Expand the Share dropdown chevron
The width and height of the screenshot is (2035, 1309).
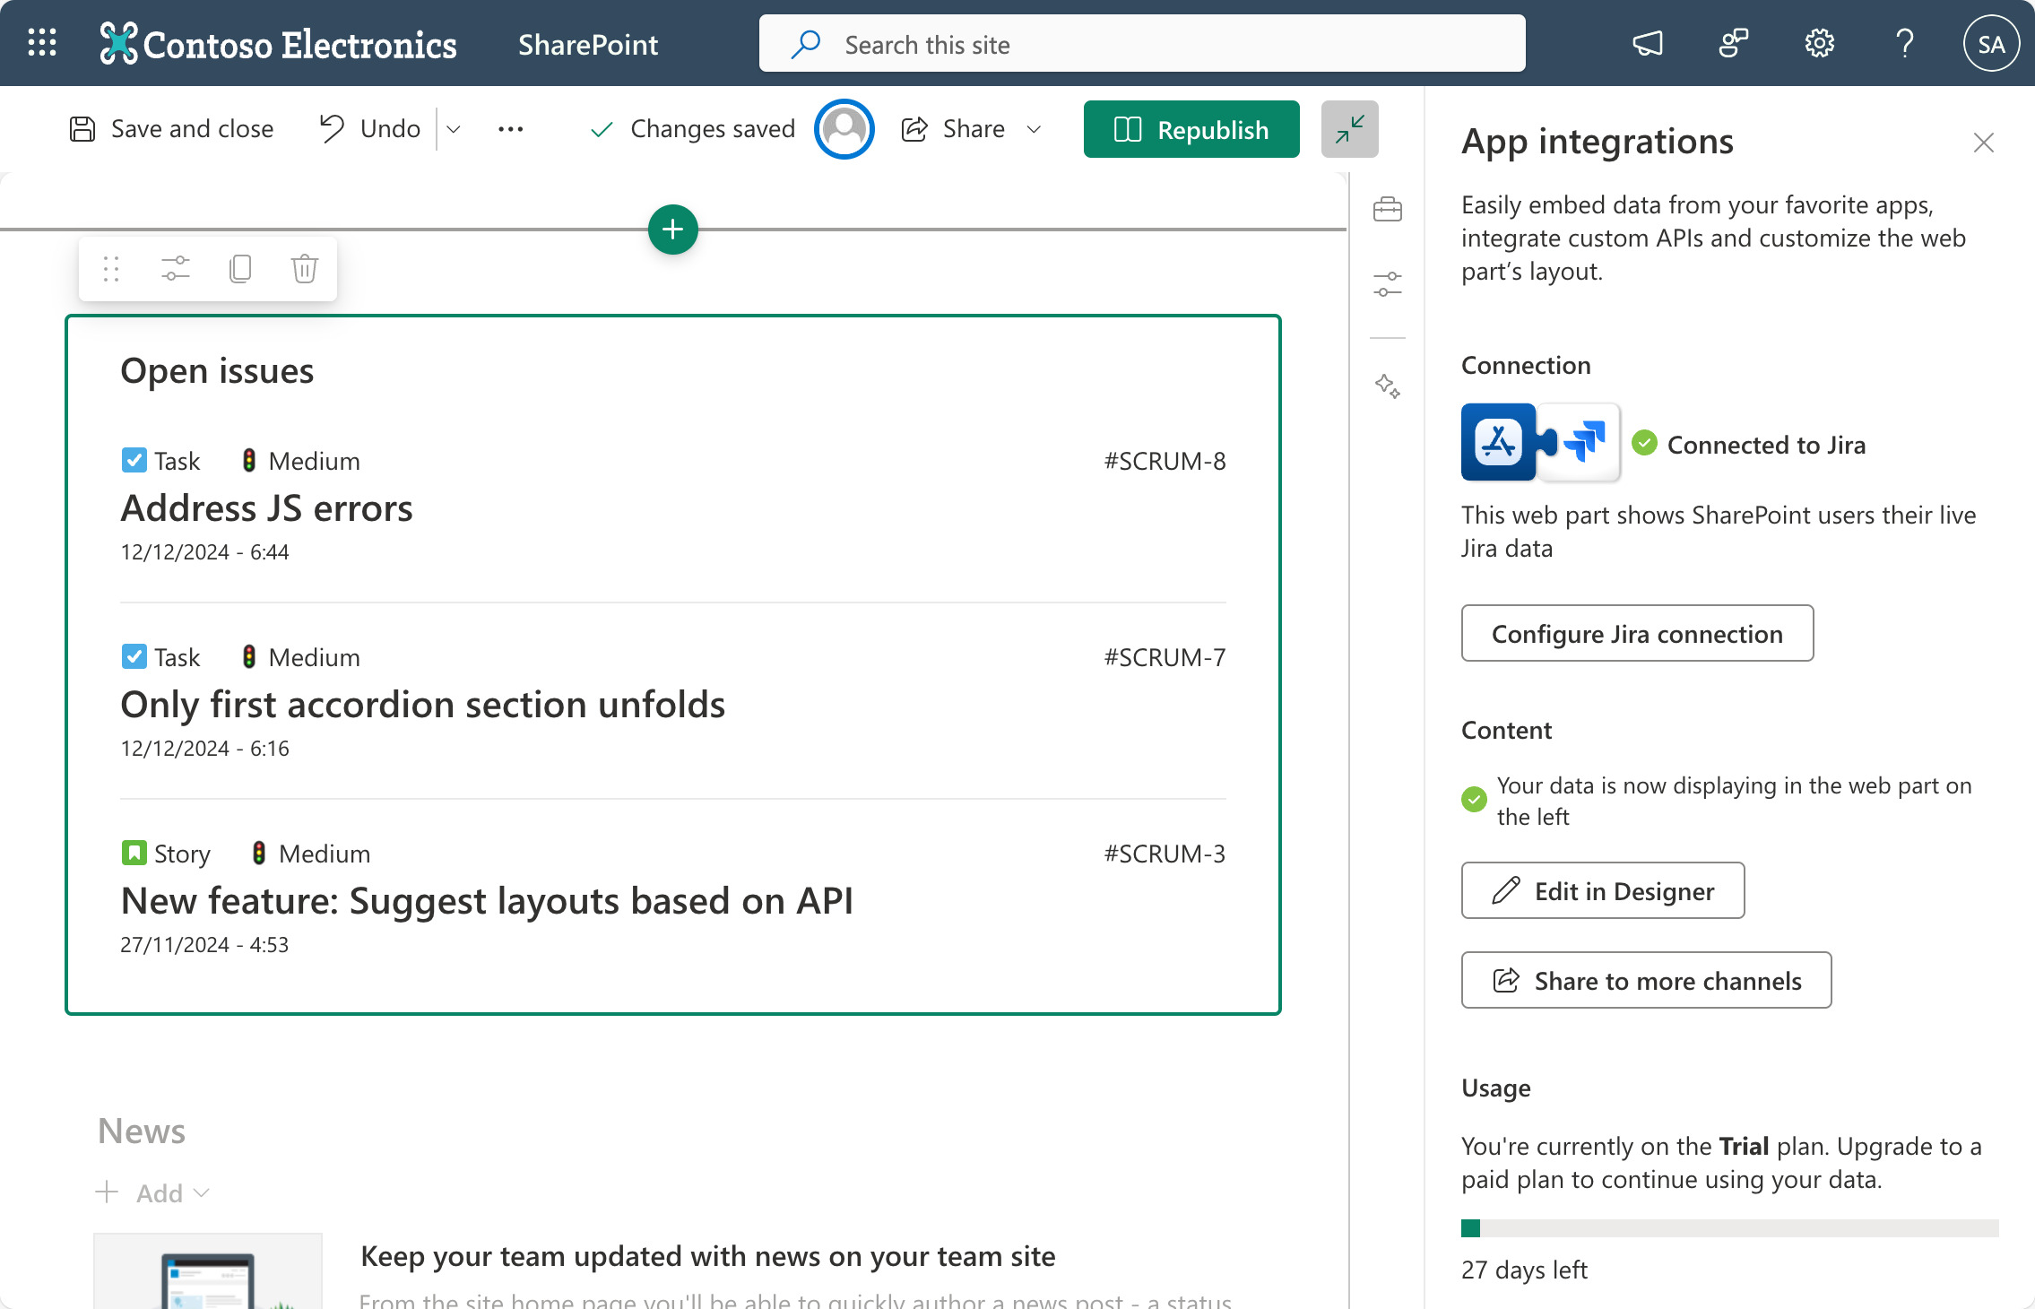1034,129
